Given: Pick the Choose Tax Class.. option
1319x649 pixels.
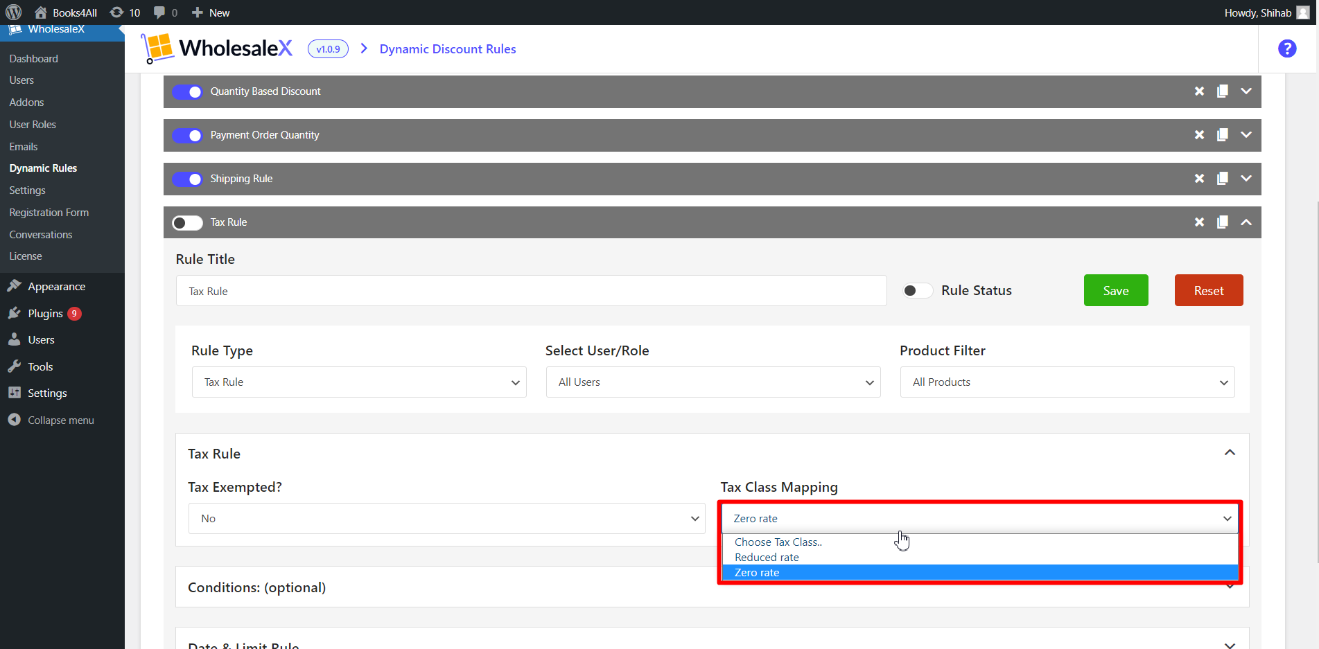Looking at the screenshot, I should pos(980,542).
